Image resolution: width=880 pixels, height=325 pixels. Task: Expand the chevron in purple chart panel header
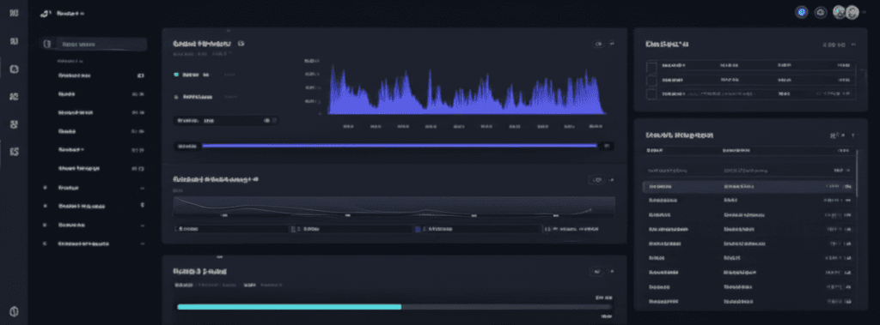click(x=612, y=44)
